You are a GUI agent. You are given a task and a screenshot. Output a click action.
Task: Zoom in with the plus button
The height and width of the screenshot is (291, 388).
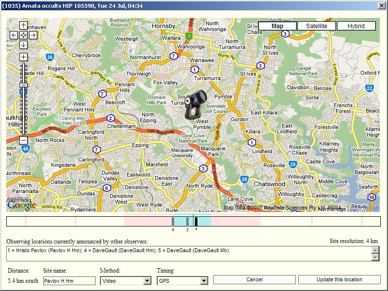tap(23, 57)
